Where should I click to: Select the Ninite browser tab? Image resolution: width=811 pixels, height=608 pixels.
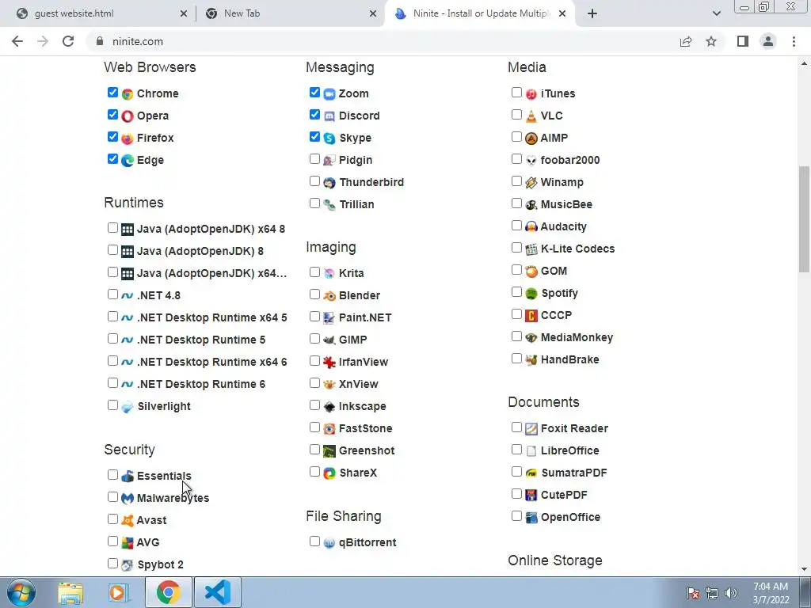[x=480, y=13]
